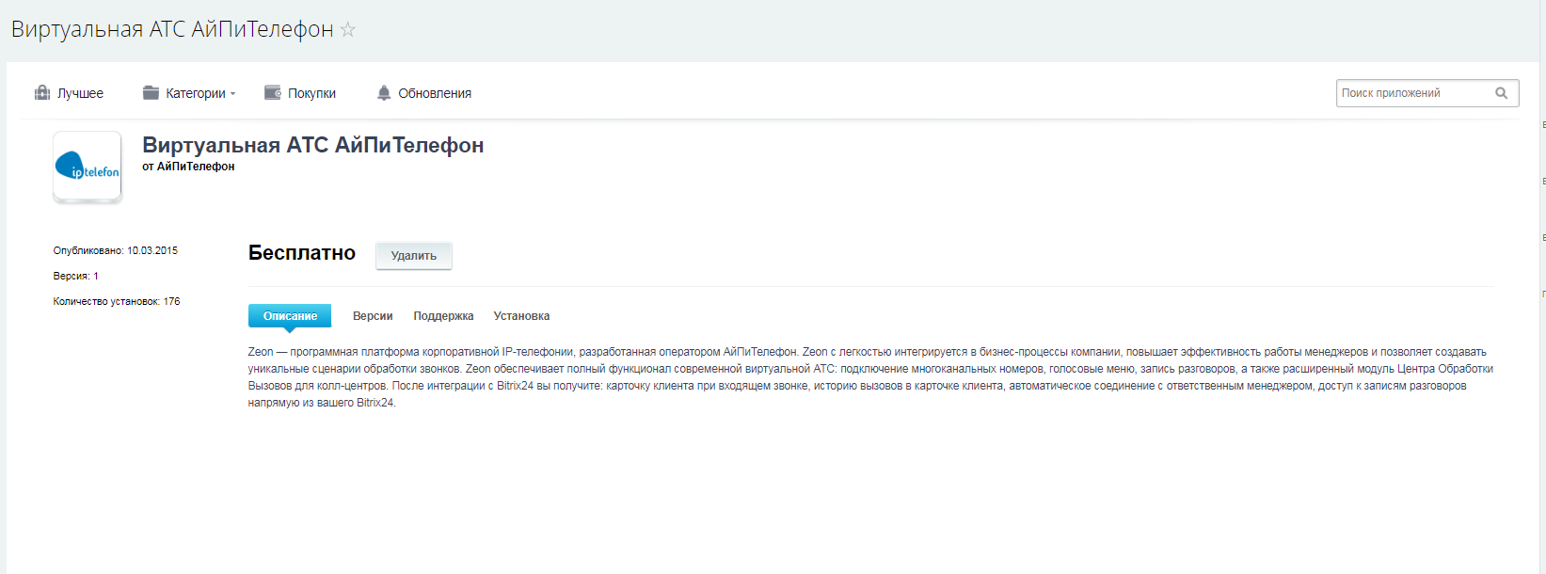Click the Количество установок: 176 text

point(117,302)
